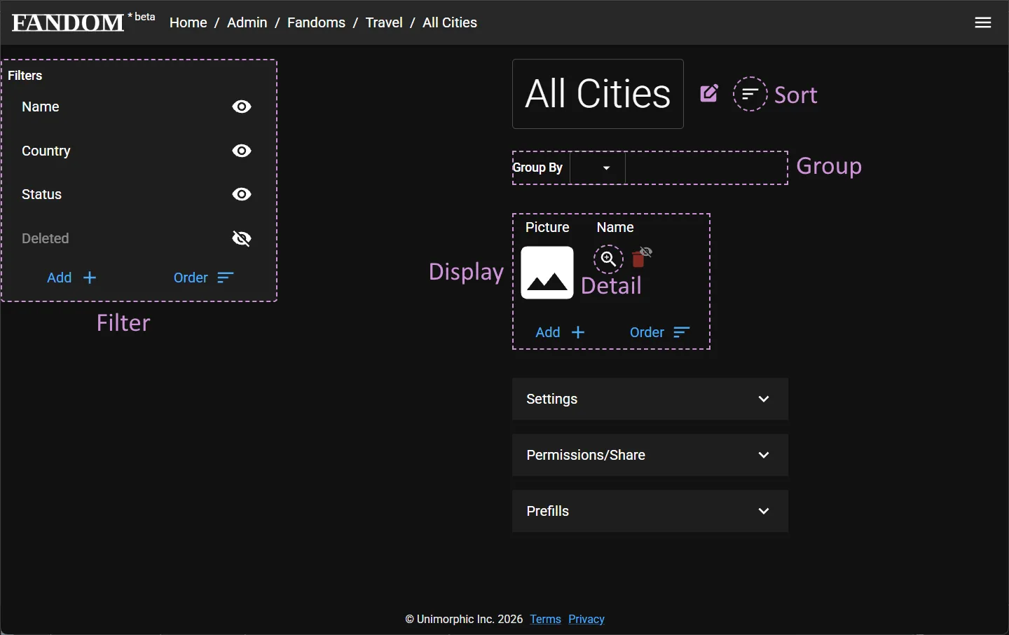This screenshot has width=1009, height=635.
Task: Open the Terms link in footer
Action: (546, 619)
